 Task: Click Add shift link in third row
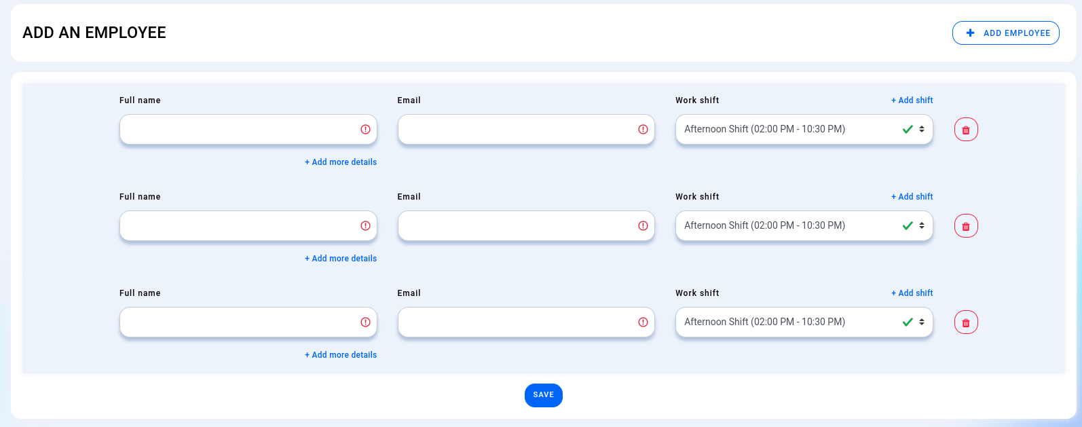coord(912,293)
